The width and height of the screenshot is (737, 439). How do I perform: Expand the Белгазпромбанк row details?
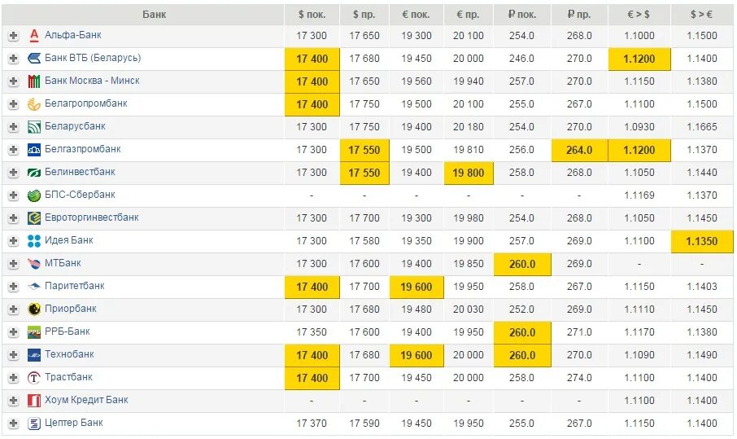(13, 150)
